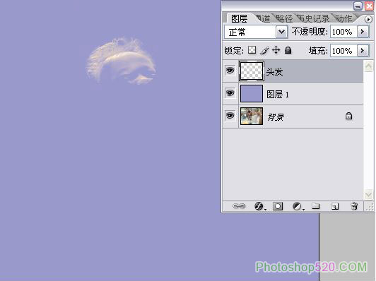Lock transparent pixels icon
The width and height of the screenshot is (376, 281).
click(252, 50)
